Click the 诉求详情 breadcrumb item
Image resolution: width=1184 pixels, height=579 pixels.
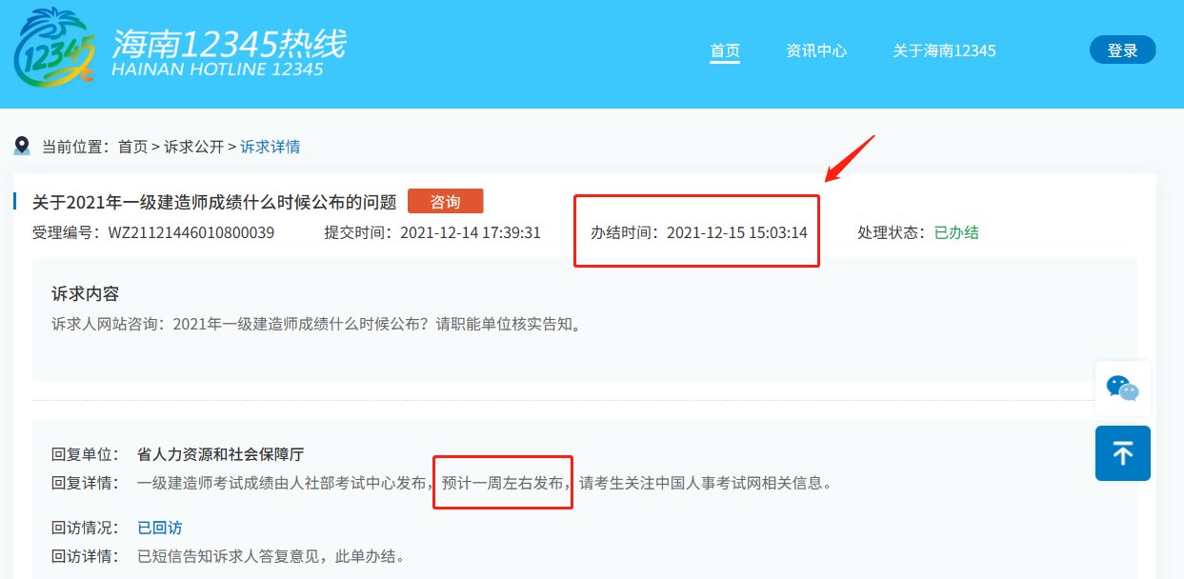click(270, 147)
